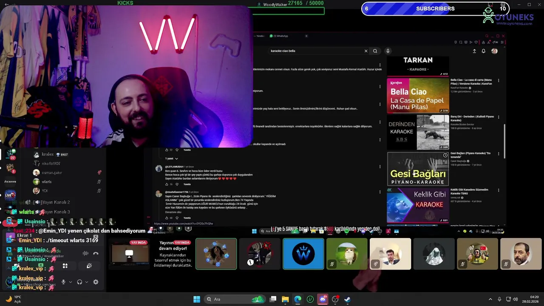The height and width of the screenshot is (306, 544).
Task: Toggle Discord headphone deafen
Action: (79, 282)
